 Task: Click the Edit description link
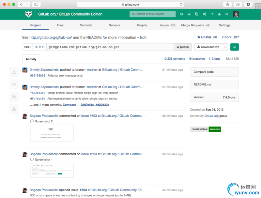pos(143,38)
